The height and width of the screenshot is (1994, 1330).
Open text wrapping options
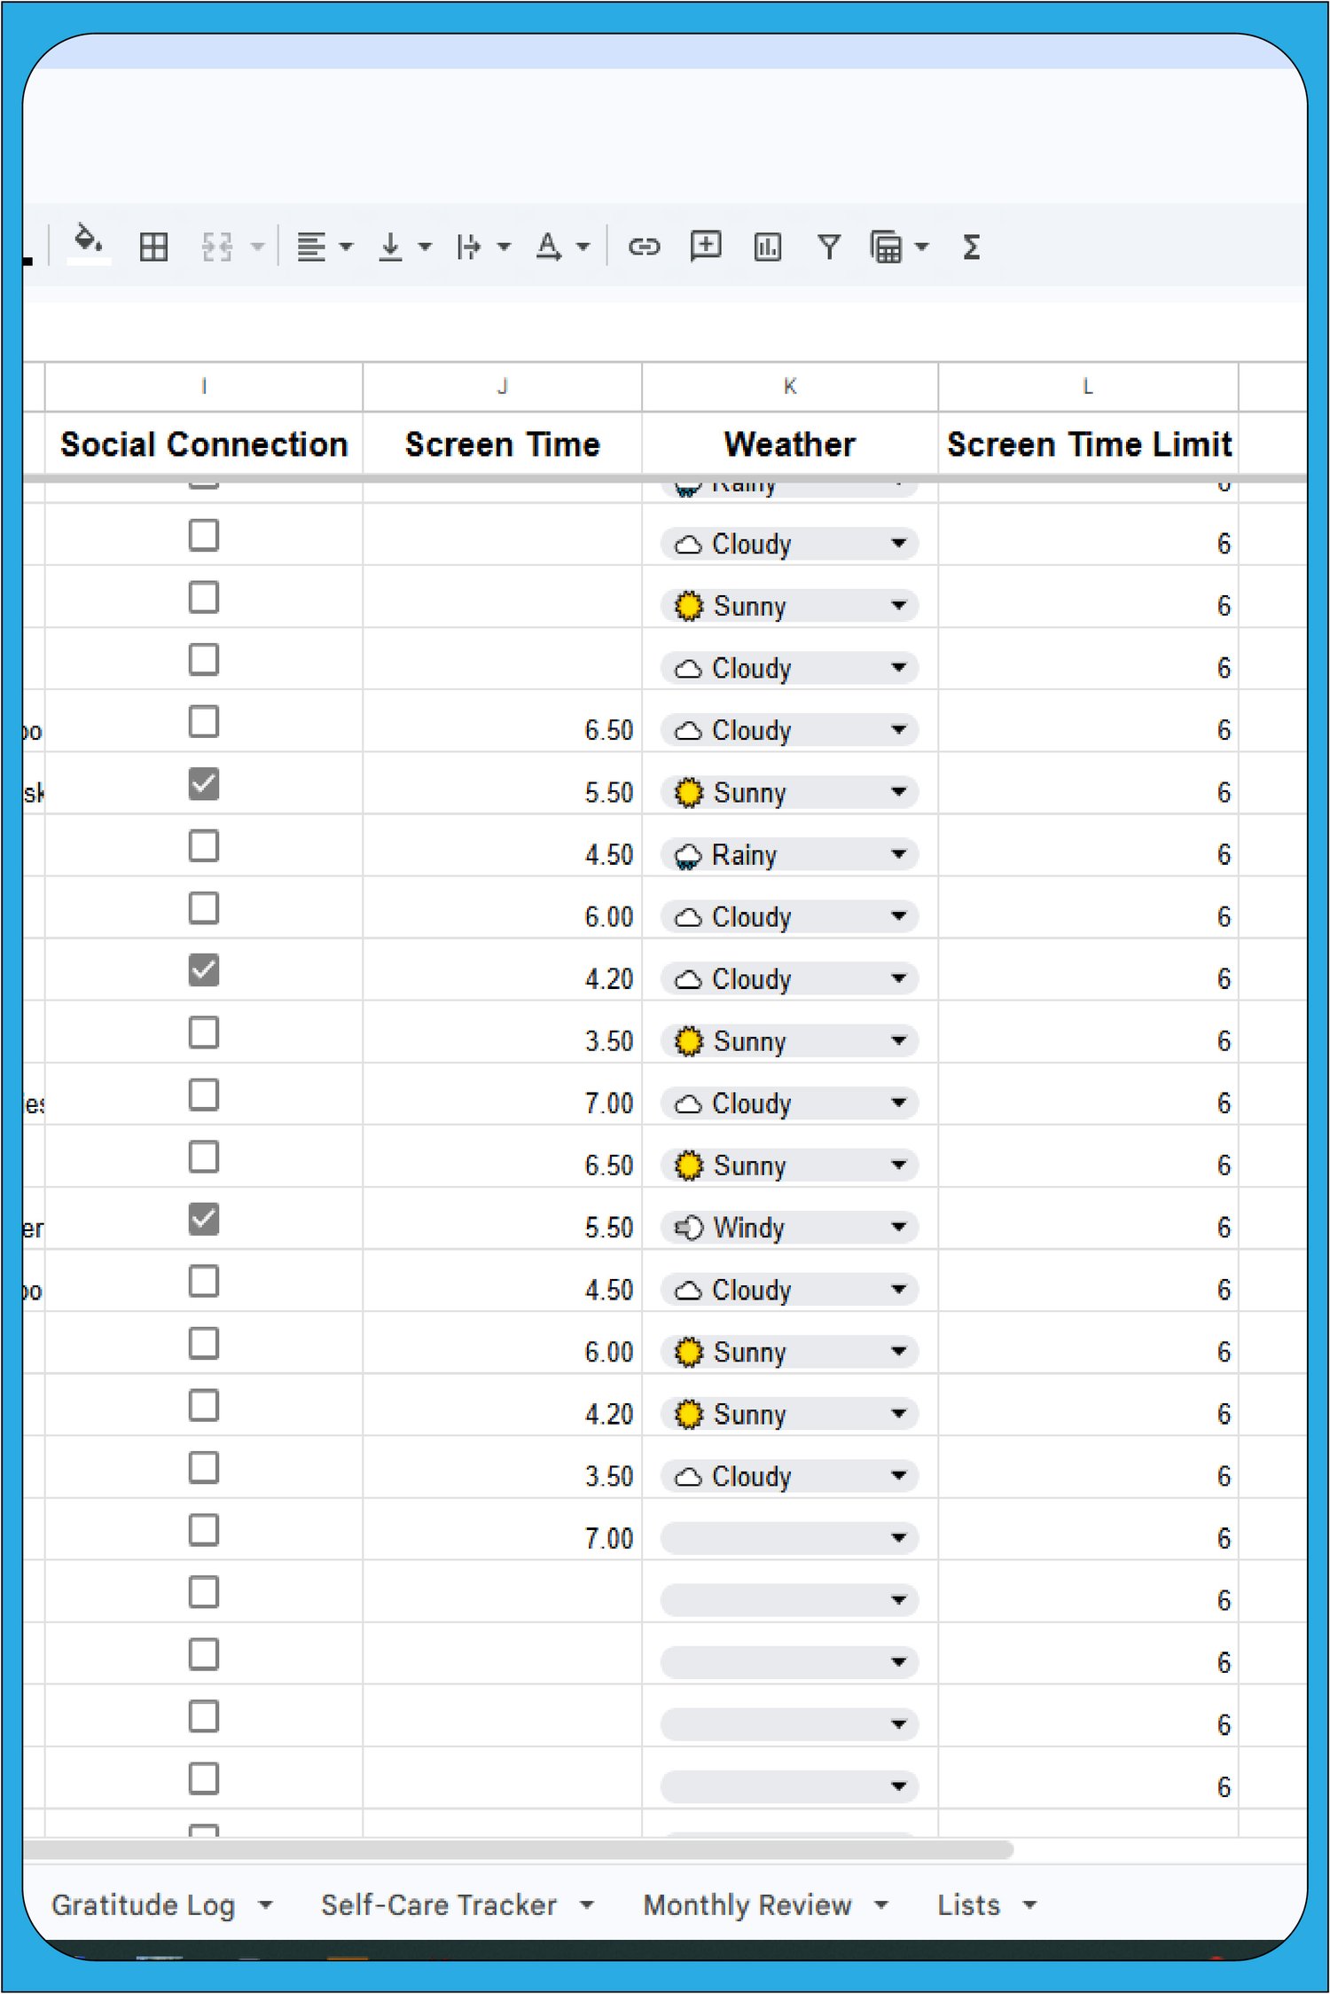[x=482, y=247]
